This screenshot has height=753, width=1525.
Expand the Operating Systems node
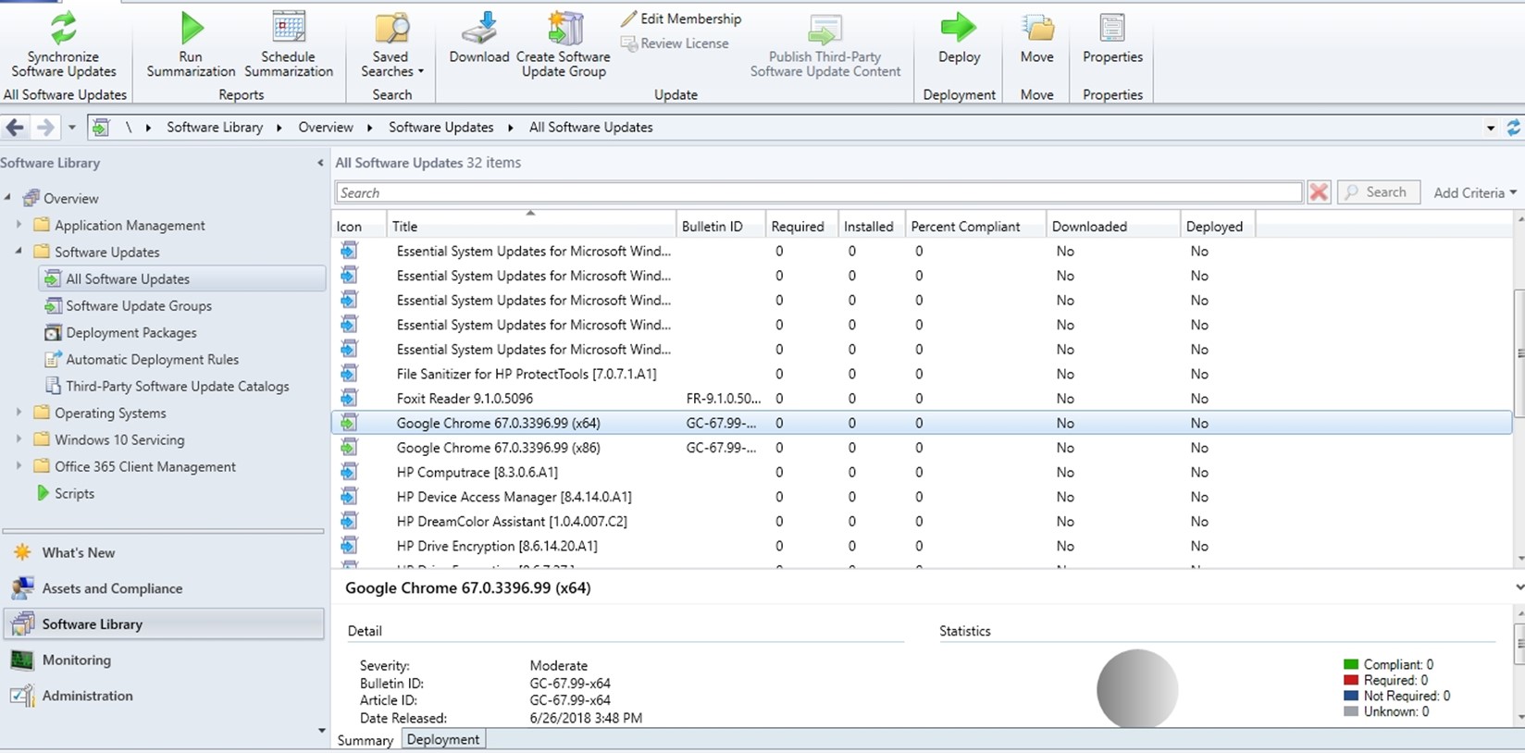[x=19, y=413]
